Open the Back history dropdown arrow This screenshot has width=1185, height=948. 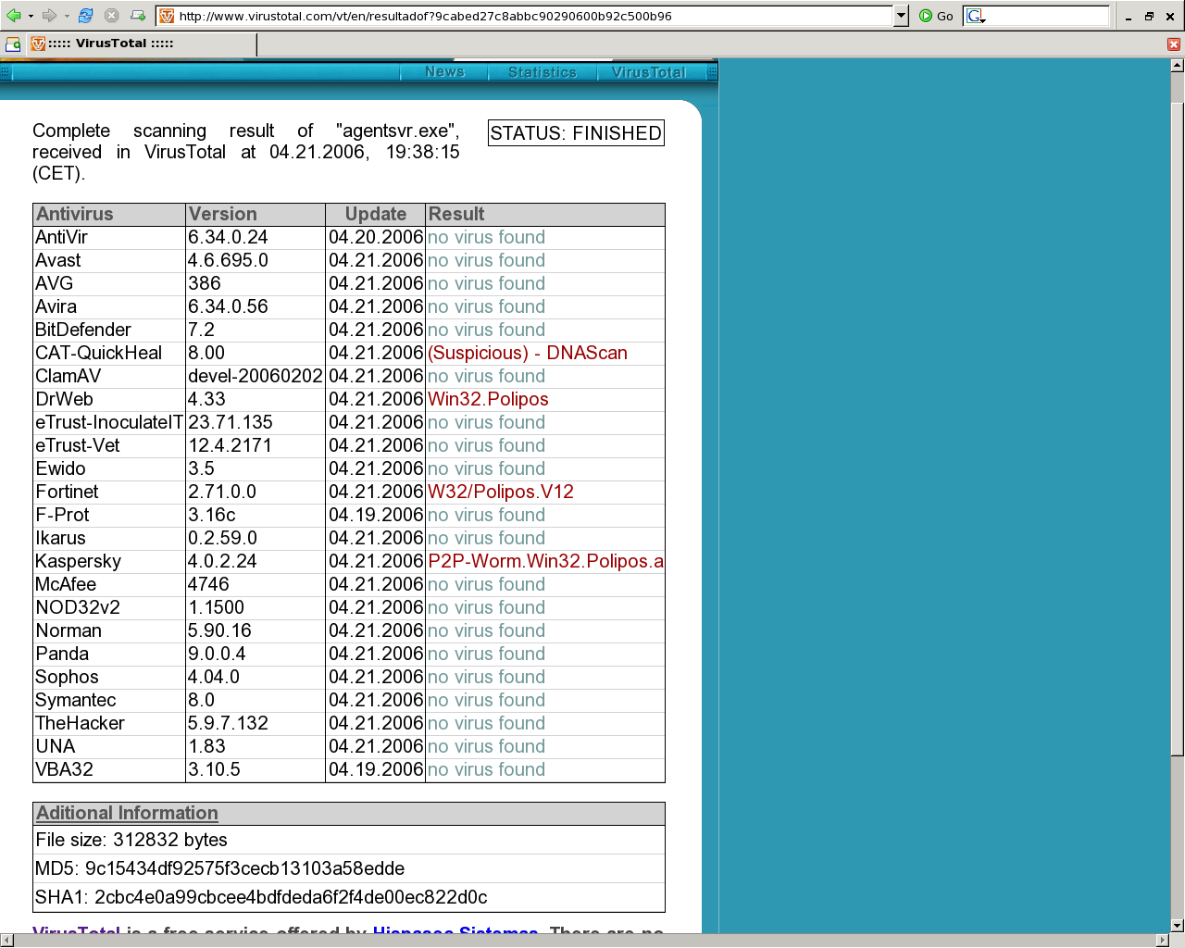(31, 16)
